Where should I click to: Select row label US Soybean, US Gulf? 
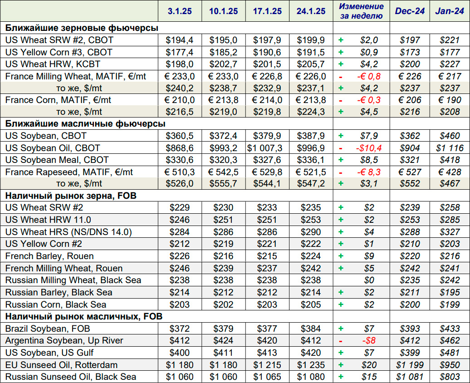pos(49,353)
